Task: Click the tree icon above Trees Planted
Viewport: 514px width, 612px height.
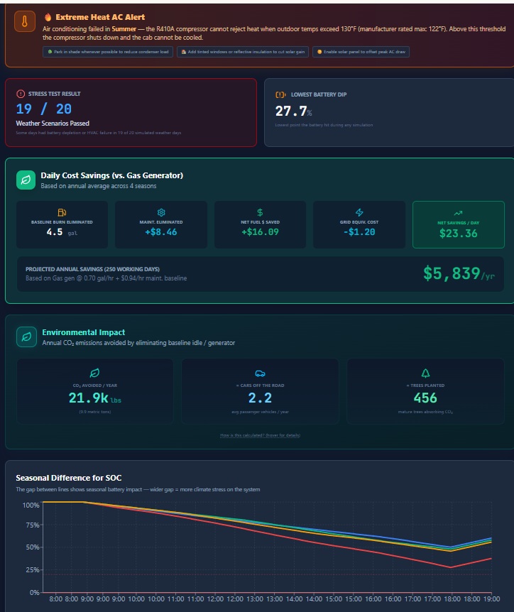Action: coord(425,373)
